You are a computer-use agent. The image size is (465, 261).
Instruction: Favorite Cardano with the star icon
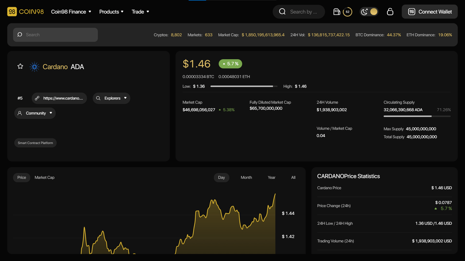pos(20,66)
